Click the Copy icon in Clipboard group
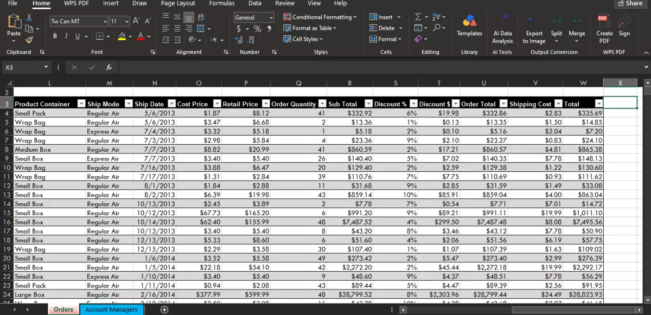 pos(29,28)
